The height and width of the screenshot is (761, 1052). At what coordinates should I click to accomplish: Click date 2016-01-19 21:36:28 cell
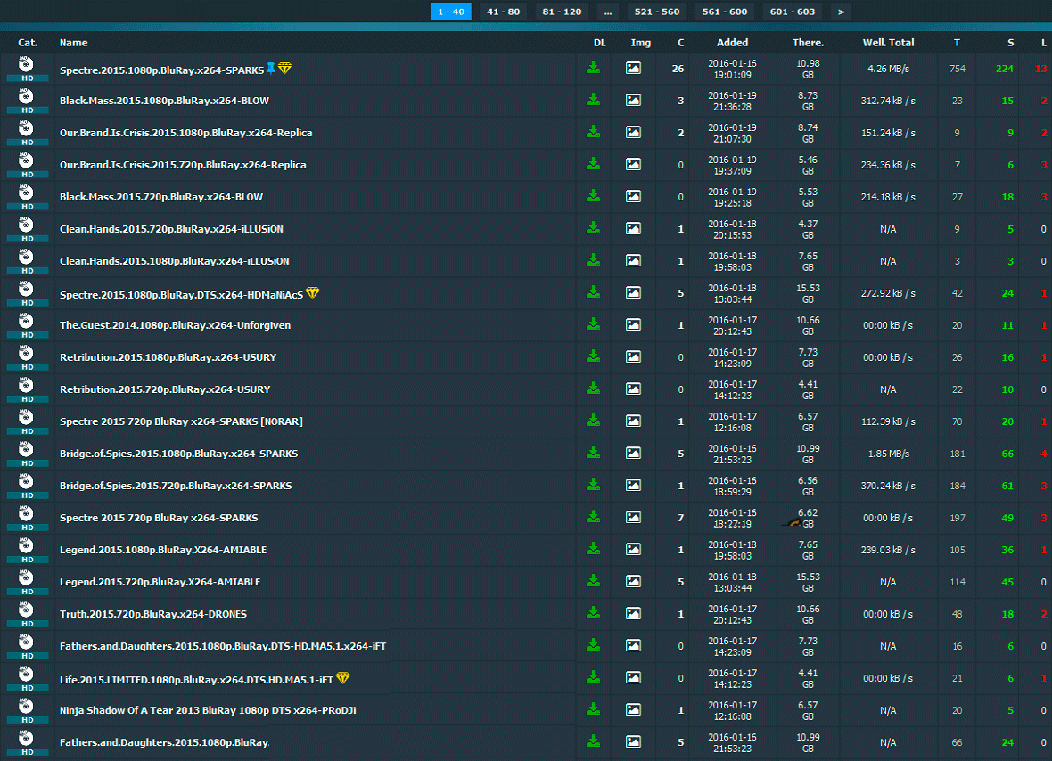732,101
